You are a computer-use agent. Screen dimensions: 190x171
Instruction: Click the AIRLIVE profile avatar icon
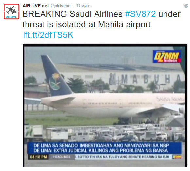pos(11,11)
